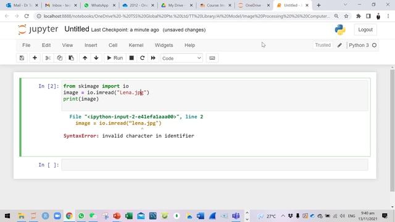This screenshot has width=395, height=222.
Task: Open the command palette keyboard icon
Action: [212, 58]
